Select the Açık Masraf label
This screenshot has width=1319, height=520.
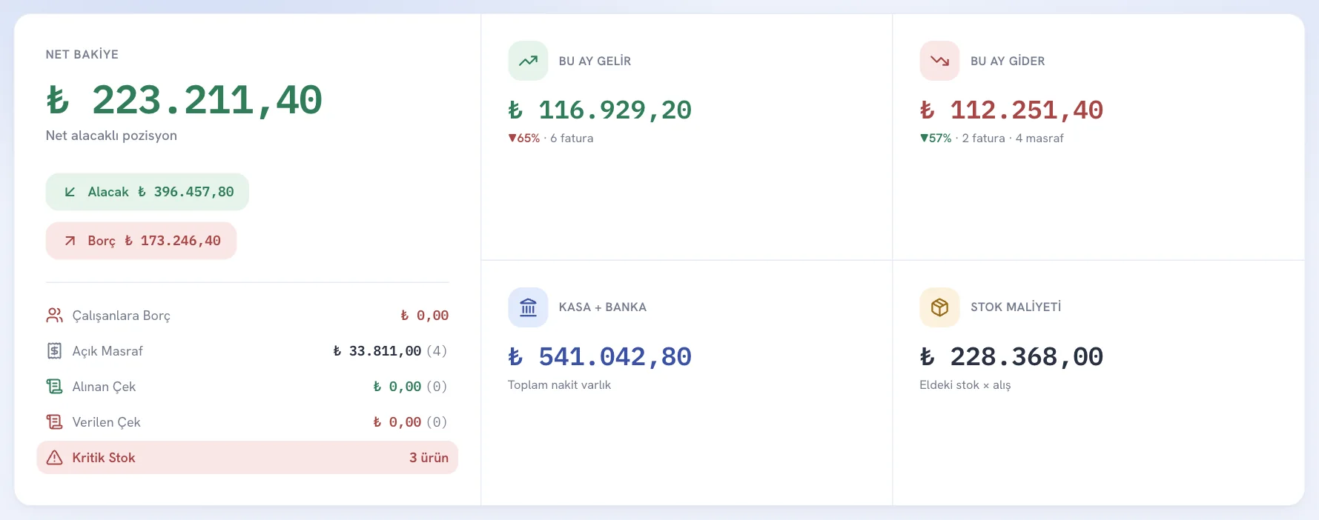pyautogui.click(x=108, y=351)
